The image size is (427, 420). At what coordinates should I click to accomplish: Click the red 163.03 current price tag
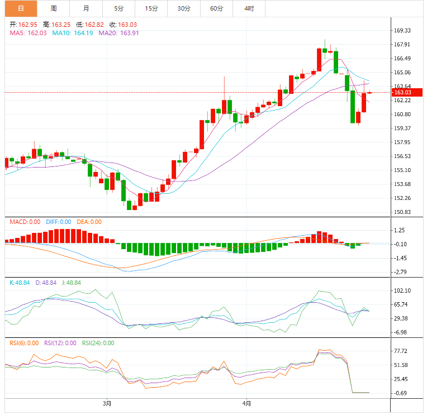407,93
